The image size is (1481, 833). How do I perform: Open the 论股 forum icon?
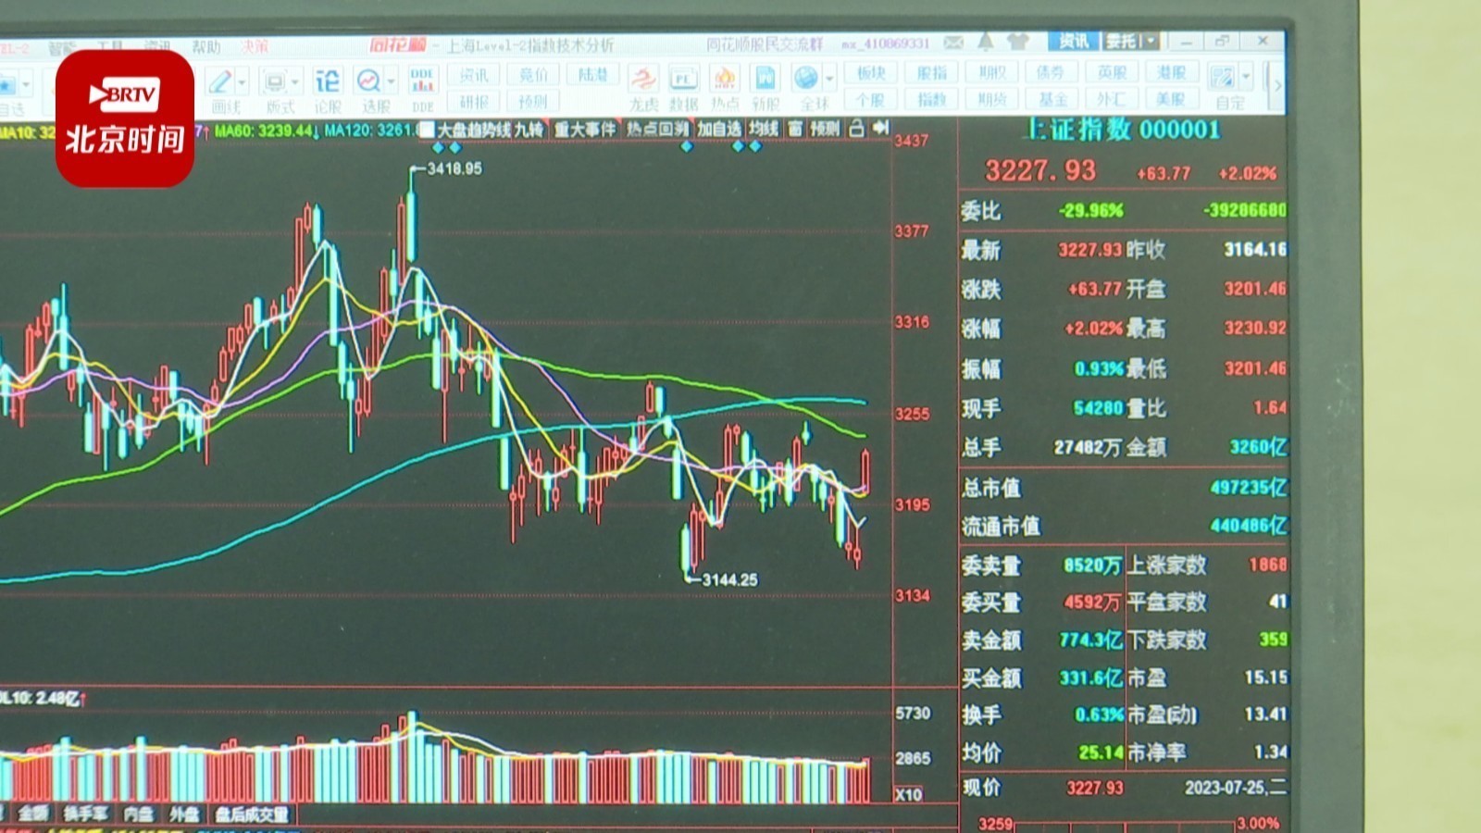(327, 81)
